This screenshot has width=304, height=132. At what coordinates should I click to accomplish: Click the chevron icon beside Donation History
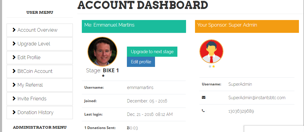pyautogui.click(x=14, y=112)
